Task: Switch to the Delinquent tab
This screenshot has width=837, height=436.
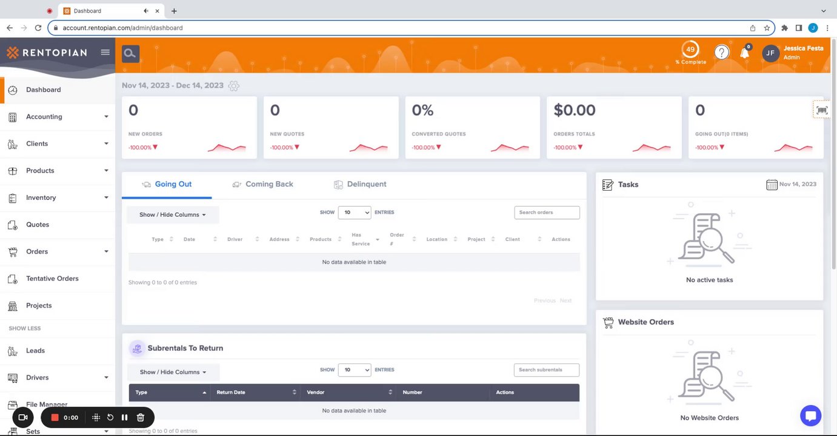Action: point(360,185)
